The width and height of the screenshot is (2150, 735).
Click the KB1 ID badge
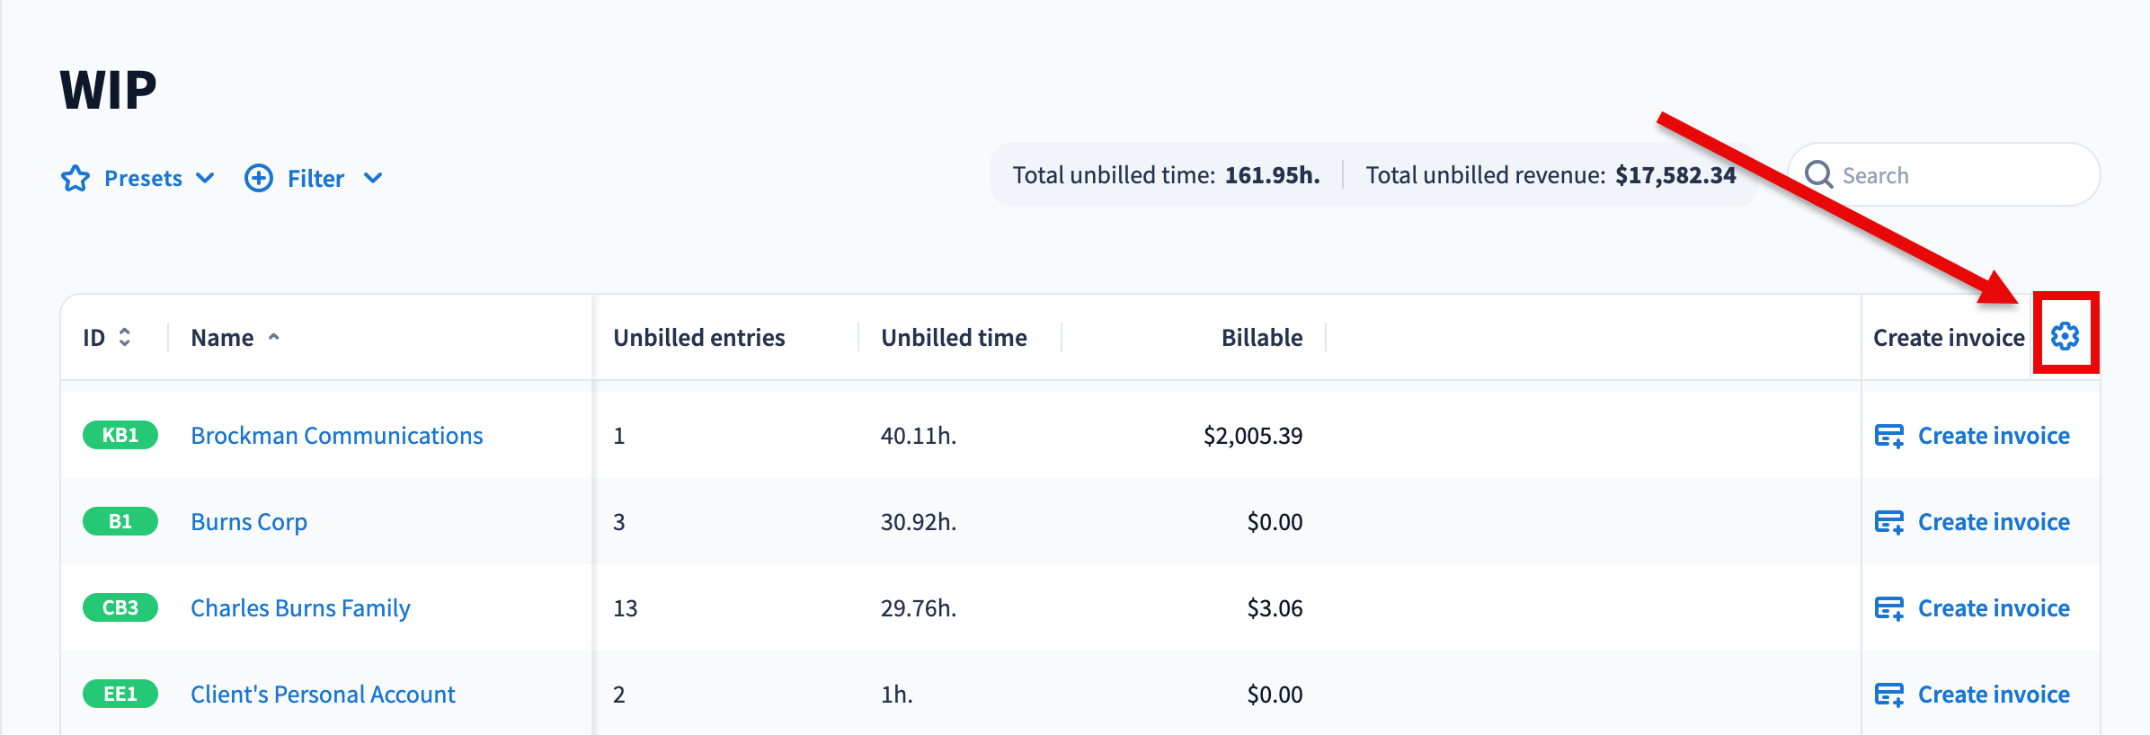pyautogui.click(x=120, y=436)
